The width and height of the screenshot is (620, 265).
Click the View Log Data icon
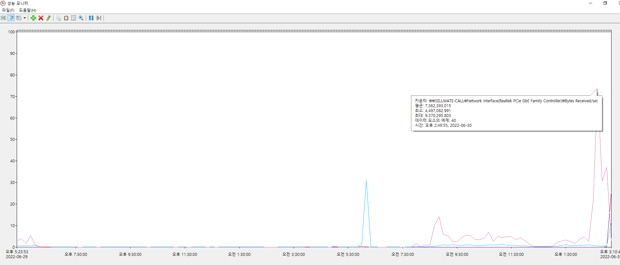[x=11, y=18]
